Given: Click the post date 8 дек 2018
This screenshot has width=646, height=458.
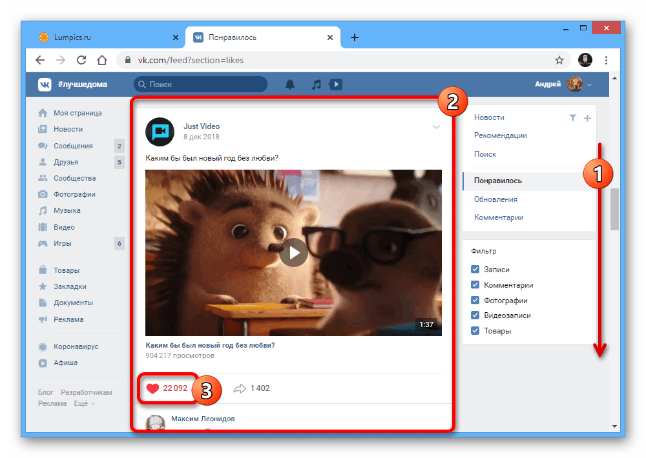Looking at the screenshot, I should [202, 137].
